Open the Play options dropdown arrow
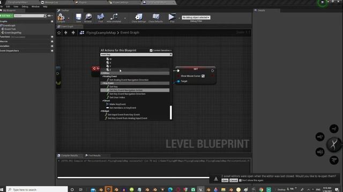The height and width of the screenshot is (192, 343). tap(179, 18)
